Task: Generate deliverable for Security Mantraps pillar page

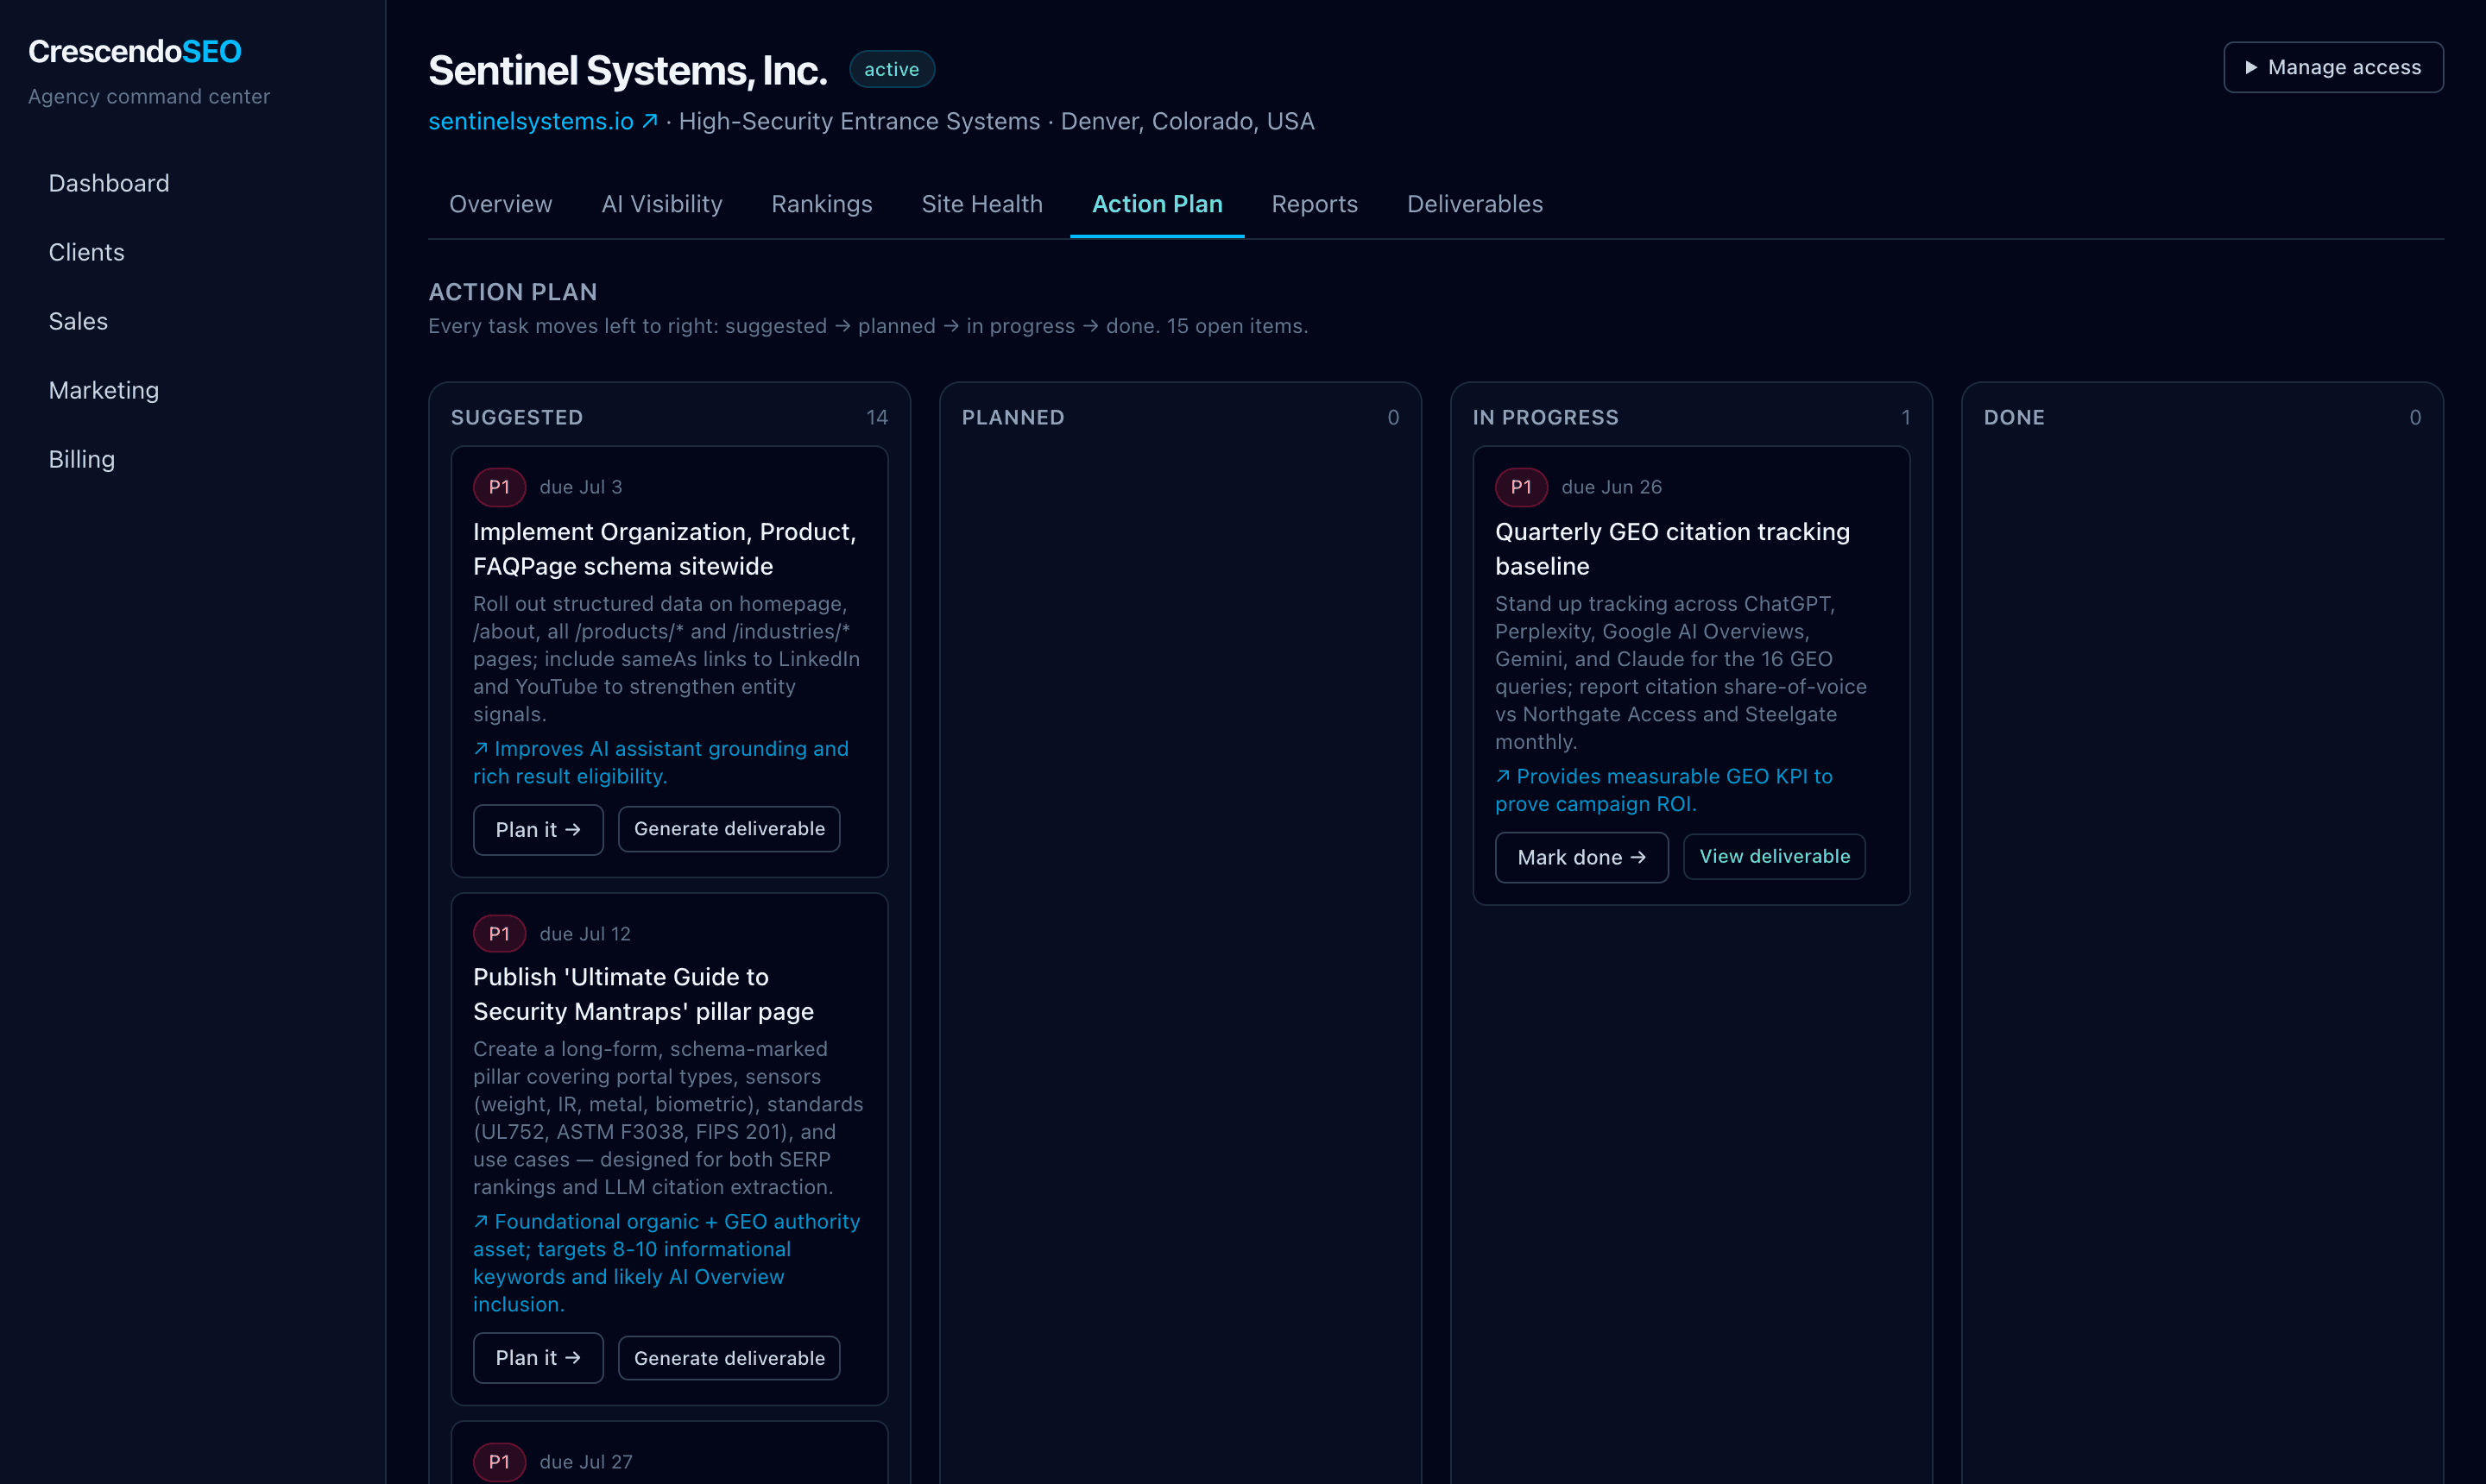Action: pos(729,1358)
